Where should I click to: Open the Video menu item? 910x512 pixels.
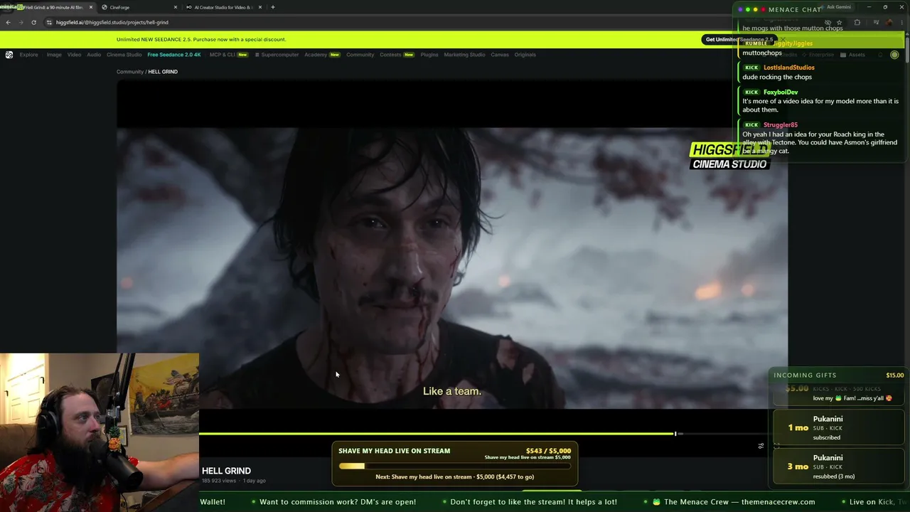(74, 55)
